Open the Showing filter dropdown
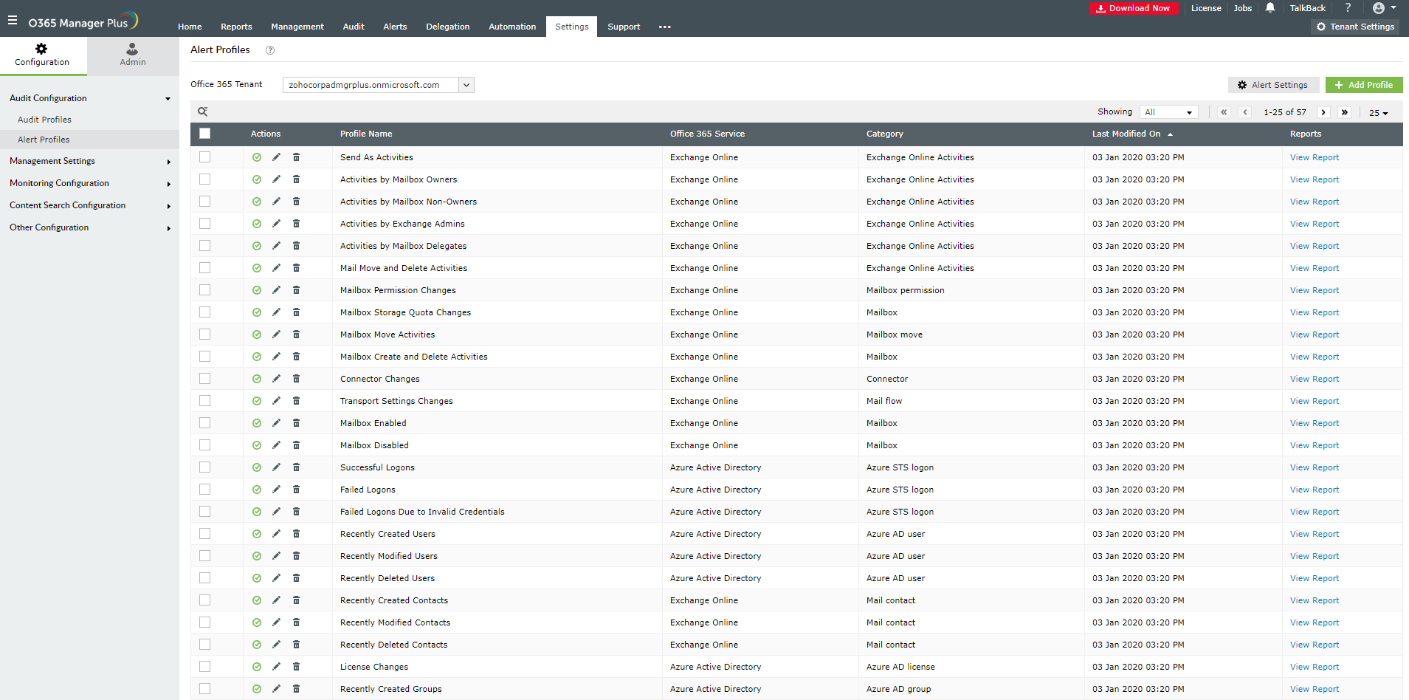Image resolution: width=1409 pixels, height=700 pixels. [1168, 112]
